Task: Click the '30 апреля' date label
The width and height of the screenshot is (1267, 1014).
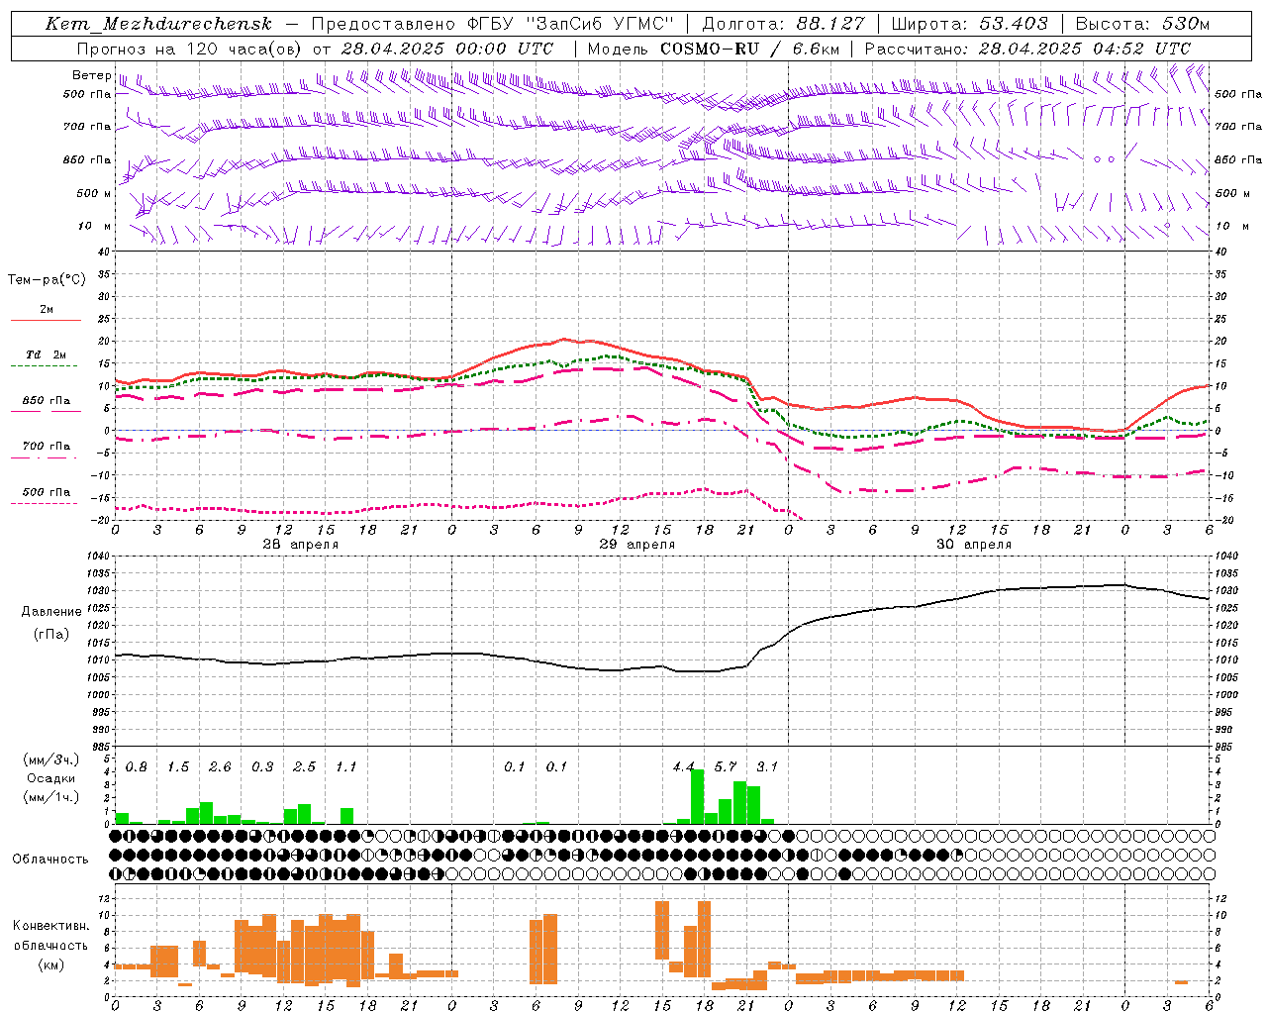Action: [x=974, y=545]
